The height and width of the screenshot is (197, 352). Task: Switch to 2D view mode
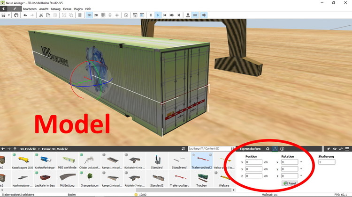[x=96, y=15]
